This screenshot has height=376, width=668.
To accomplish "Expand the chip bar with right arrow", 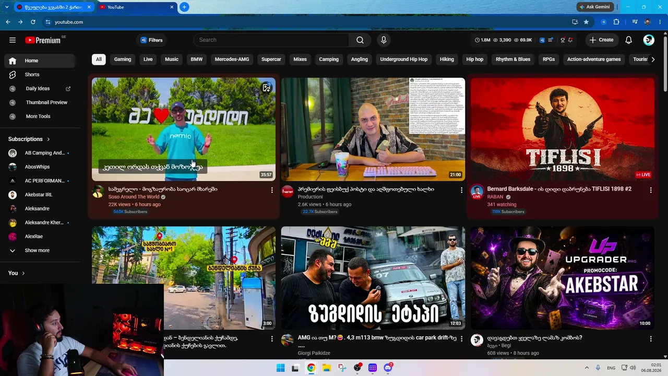I will (653, 60).
